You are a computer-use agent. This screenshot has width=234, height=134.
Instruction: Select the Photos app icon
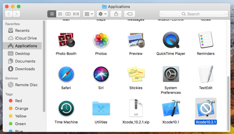pyautogui.click(x=101, y=40)
